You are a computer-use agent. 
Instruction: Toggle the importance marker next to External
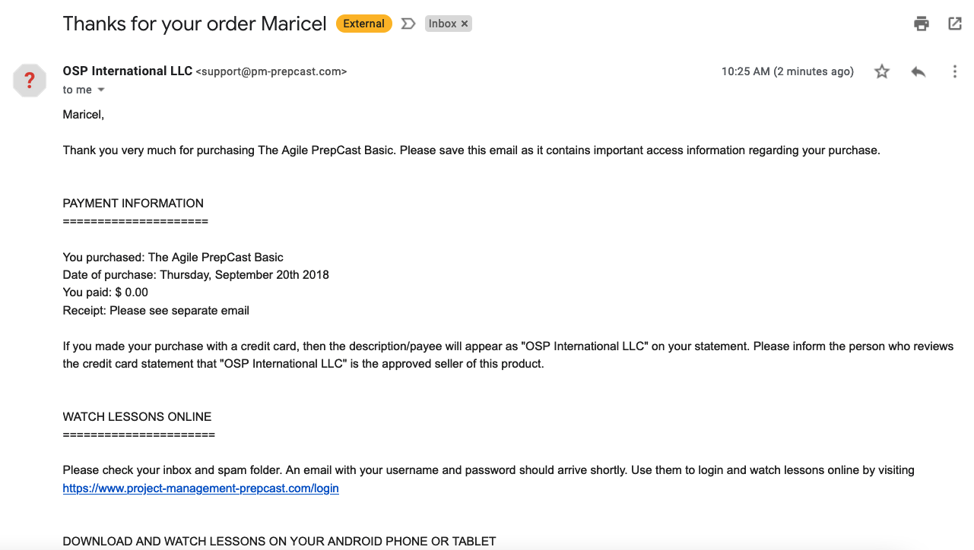point(408,24)
